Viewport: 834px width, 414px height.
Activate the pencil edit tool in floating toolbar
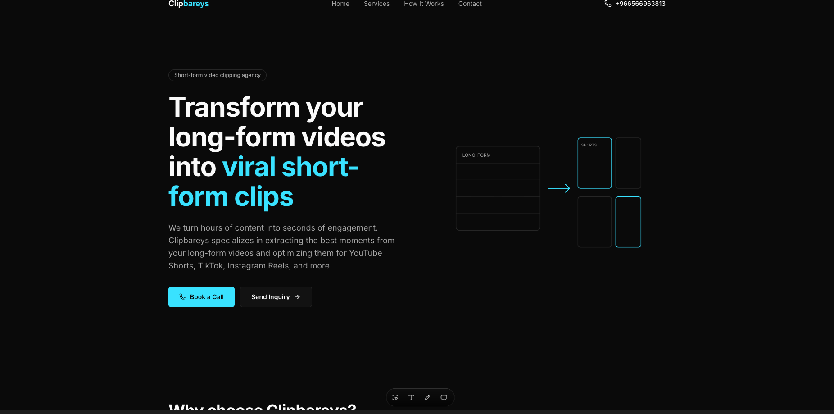point(427,397)
